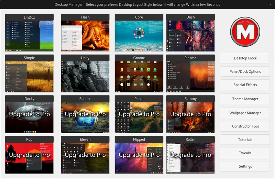Close the Desktop Manager window
Viewport: 275px width, 179px height.
[x=271, y=5]
